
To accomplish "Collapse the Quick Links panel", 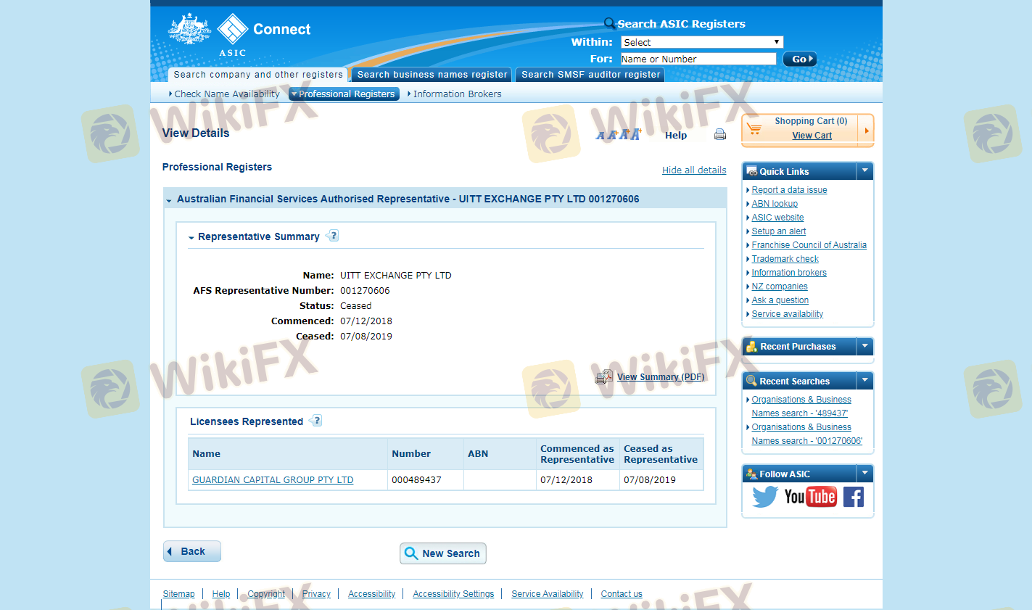I will pyautogui.click(x=864, y=171).
